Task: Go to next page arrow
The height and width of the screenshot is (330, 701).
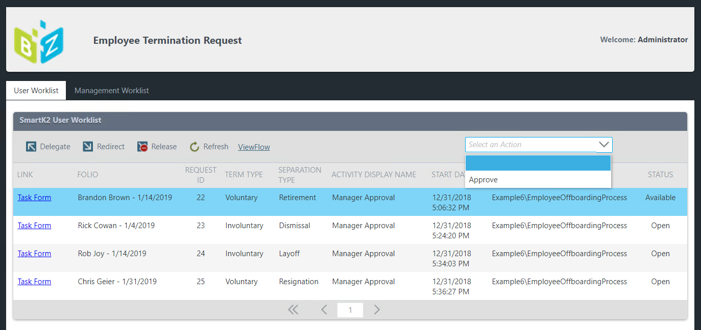Action: [x=377, y=310]
